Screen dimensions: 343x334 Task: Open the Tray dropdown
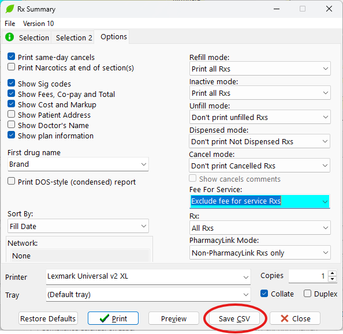pos(148,295)
